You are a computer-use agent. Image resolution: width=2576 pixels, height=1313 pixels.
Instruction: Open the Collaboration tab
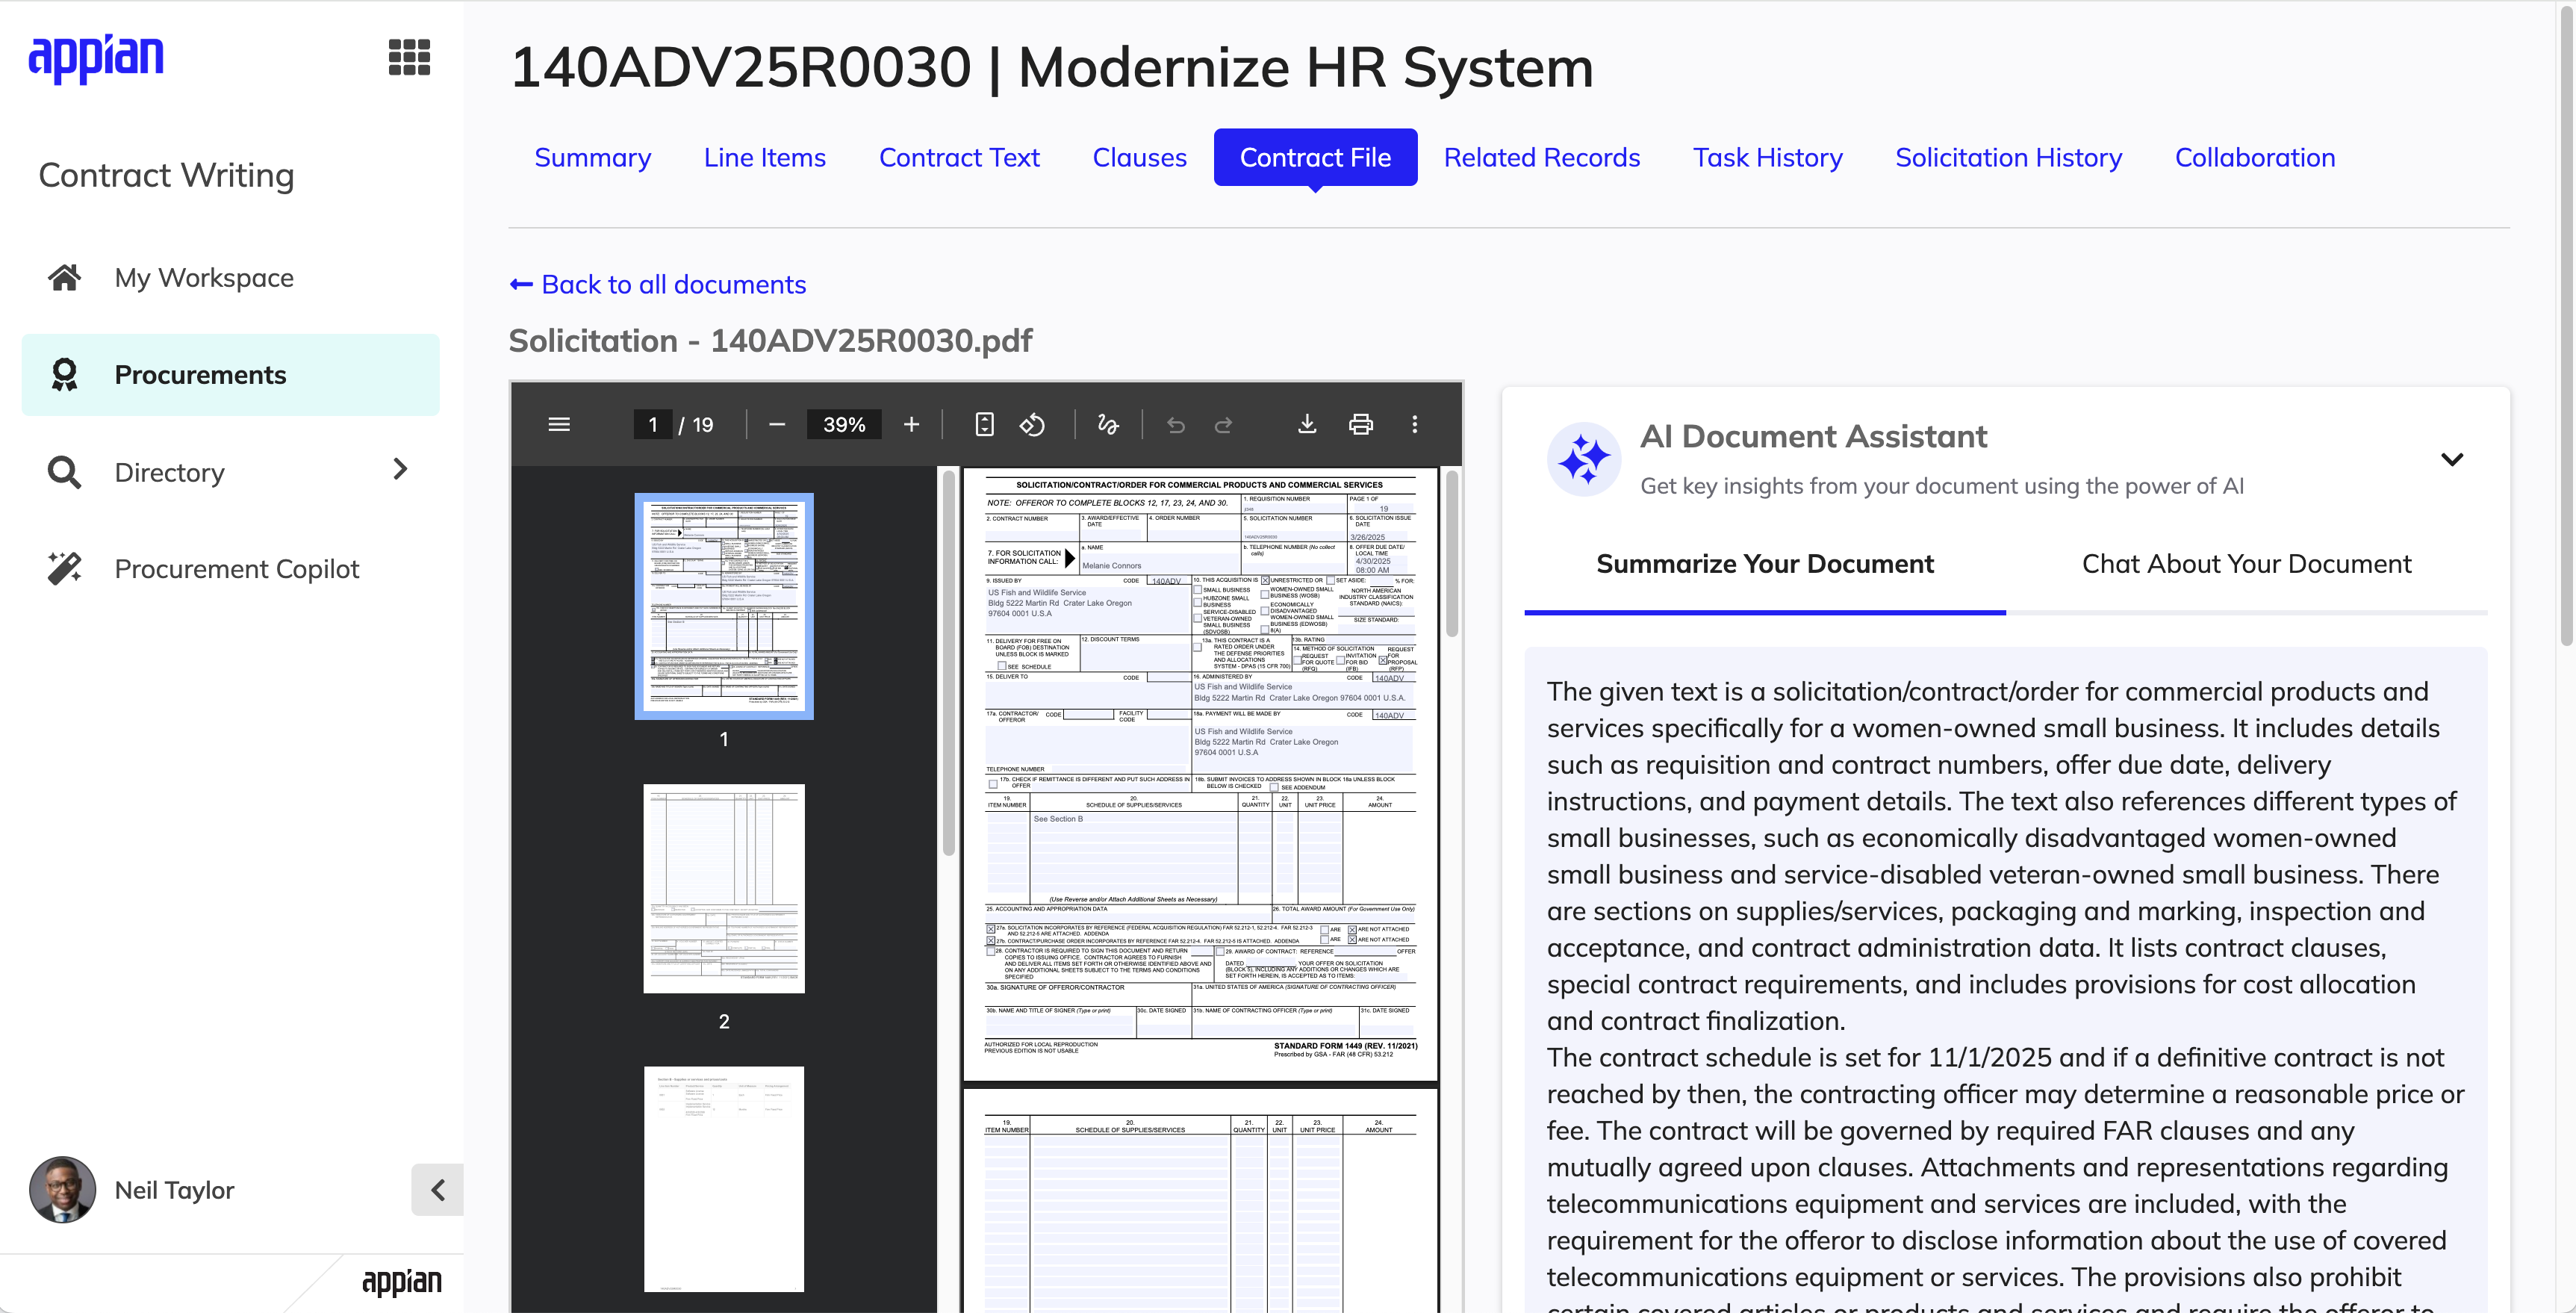pyautogui.click(x=2254, y=157)
